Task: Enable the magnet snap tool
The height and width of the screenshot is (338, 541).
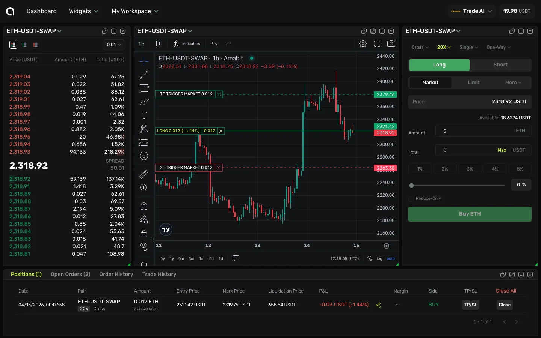Action: point(144,206)
